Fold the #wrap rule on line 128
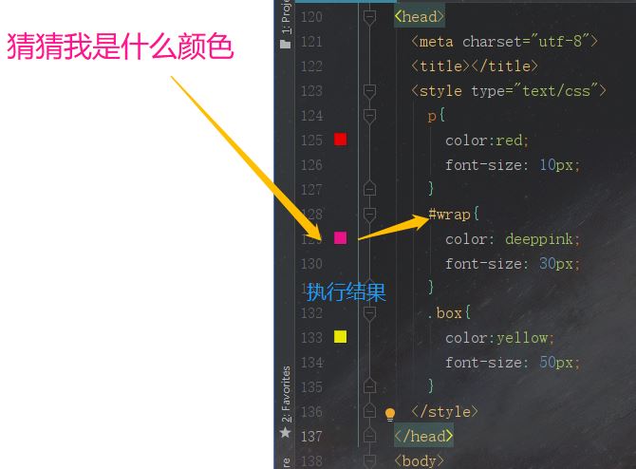 click(x=369, y=215)
